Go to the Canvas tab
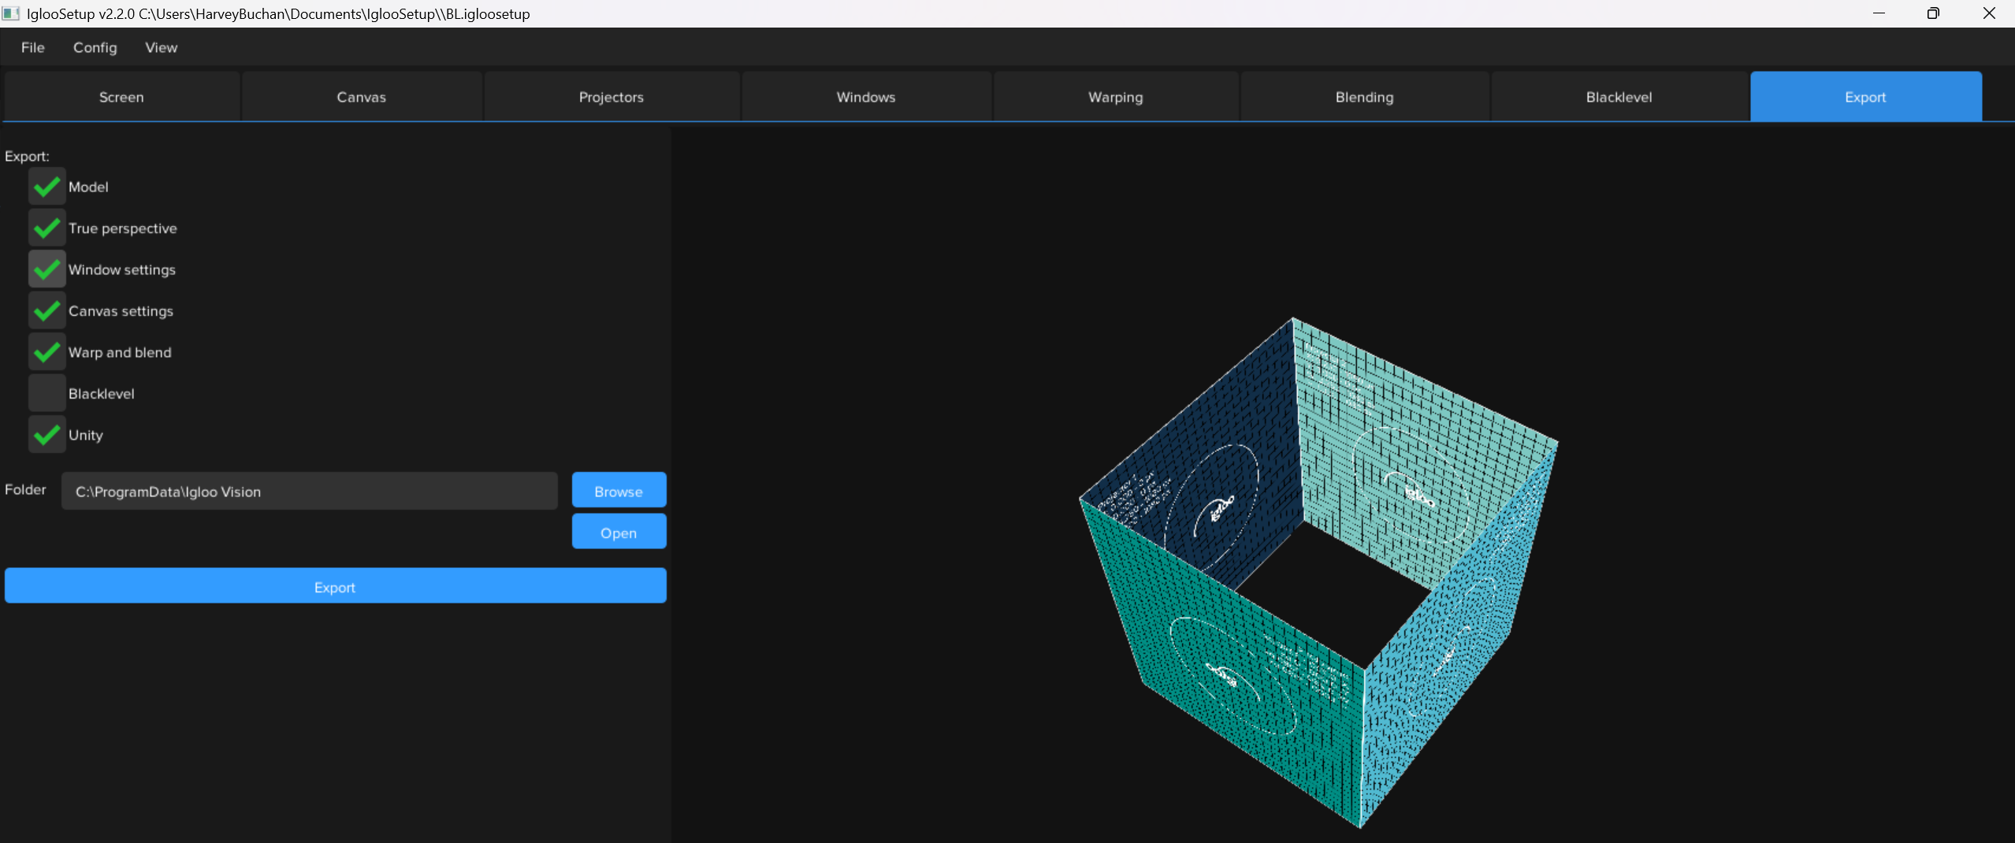 click(361, 97)
